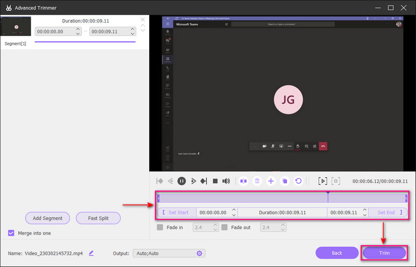Increase segment end time in the list
The image size is (416, 267).
pyautogui.click(x=133, y=29)
